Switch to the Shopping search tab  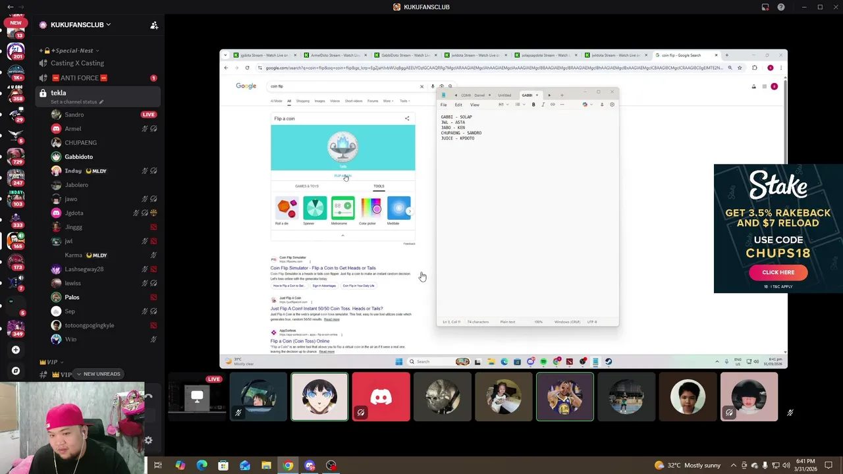[x=302, y=101]
